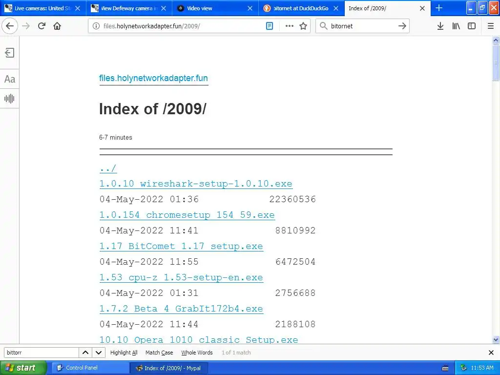Download wireshark-setup-1.0.10.exe link
The image size is (500, 375).
tap(196, 184)
